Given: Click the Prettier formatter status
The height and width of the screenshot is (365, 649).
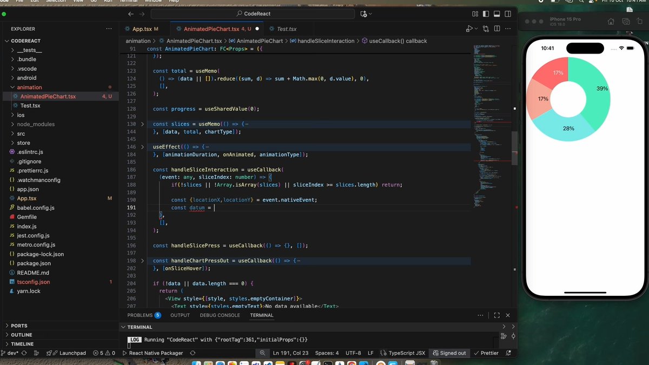Looking at the screenshot, I should point(486,353).
